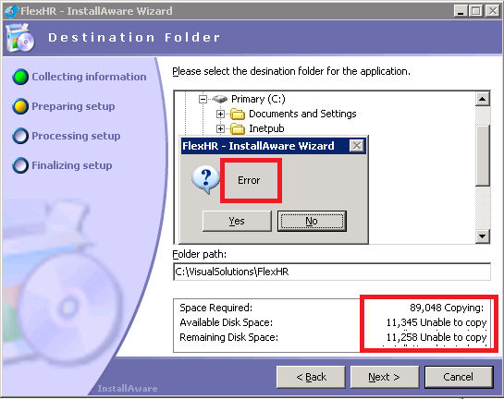Click the folder tree scrollbar down arrow

pos(482,236)
